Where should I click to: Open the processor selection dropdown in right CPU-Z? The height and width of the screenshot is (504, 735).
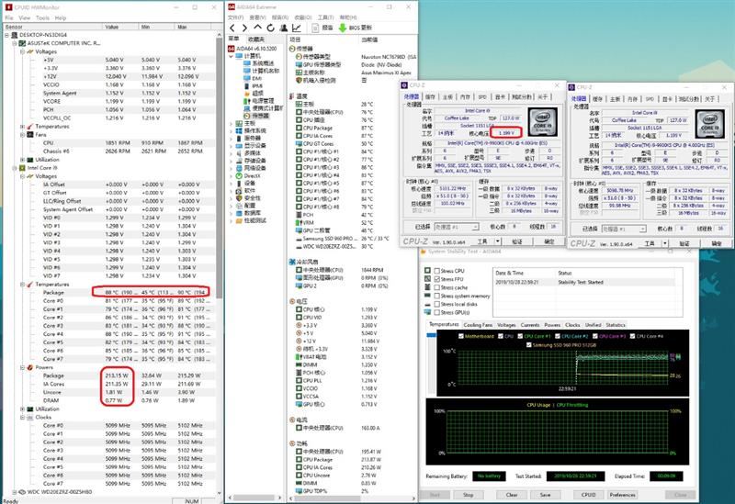pos(624,229)
